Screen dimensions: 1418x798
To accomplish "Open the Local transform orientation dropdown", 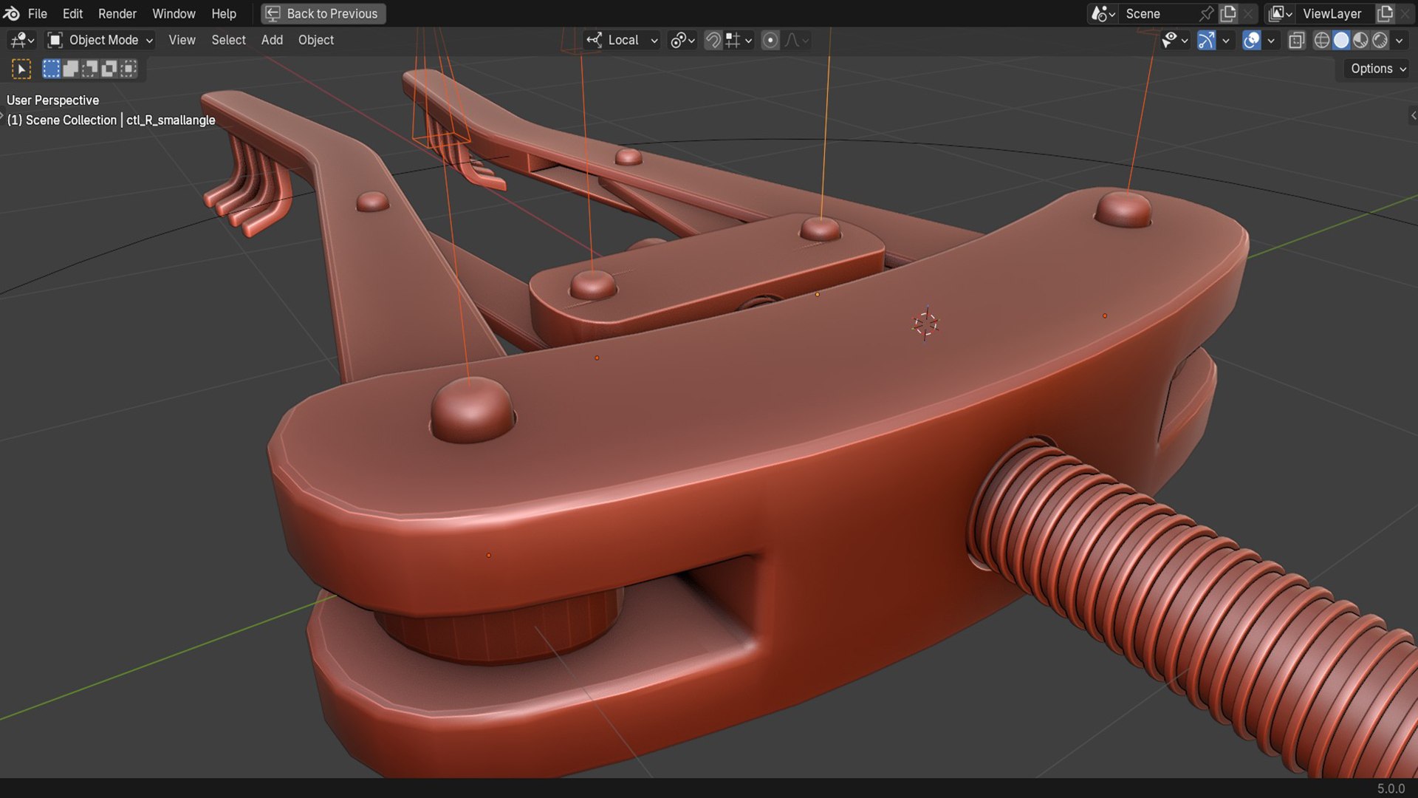I will 622,40.
